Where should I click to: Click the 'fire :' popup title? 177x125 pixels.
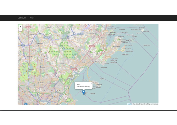[x=79, y=85]
